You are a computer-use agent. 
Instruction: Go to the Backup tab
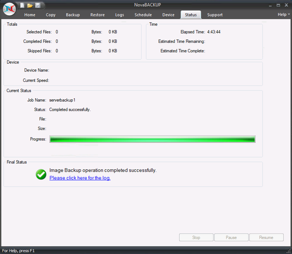point(73,15)
